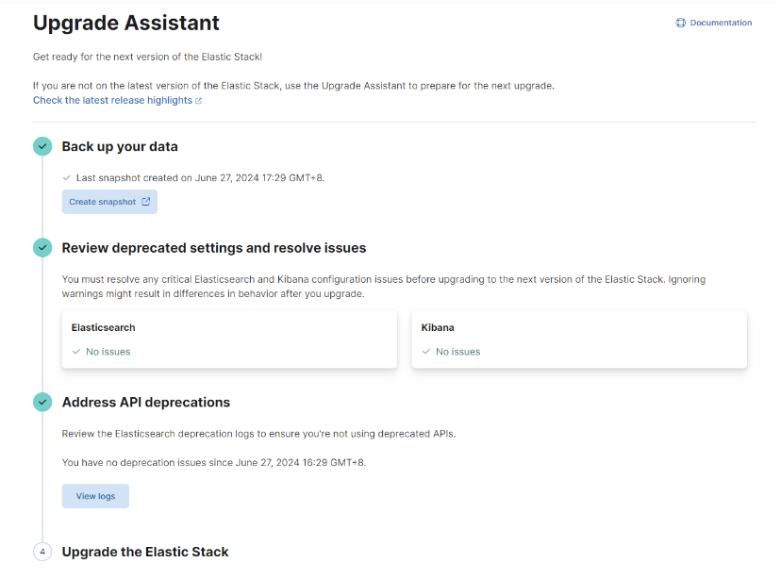The image size is (781, 579).
Task: Click popout icon inside Create snapshot button
Action: (x=146, y=202)
